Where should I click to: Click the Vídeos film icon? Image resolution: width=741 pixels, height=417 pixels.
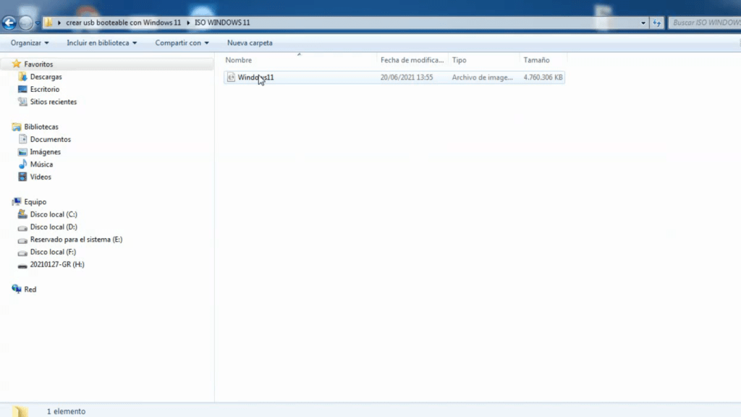[22, 177]
